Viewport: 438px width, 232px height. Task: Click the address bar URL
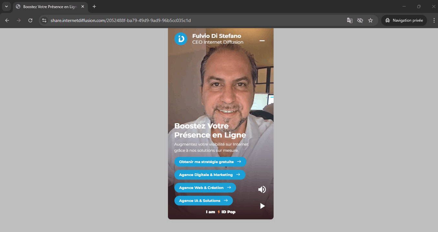[x=120, y=20]
